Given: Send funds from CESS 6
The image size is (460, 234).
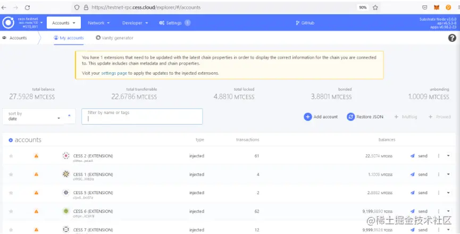Looking at the screenshot, I should pyautogui.click(x=419, y=211).
